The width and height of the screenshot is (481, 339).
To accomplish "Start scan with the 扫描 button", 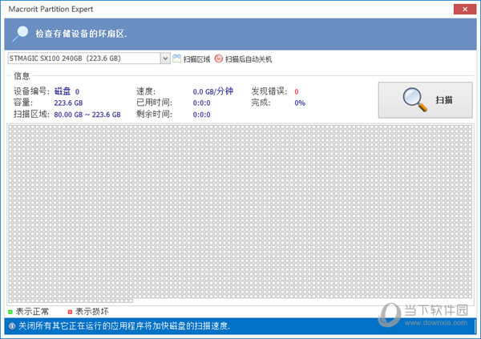I will click(425, 100).
